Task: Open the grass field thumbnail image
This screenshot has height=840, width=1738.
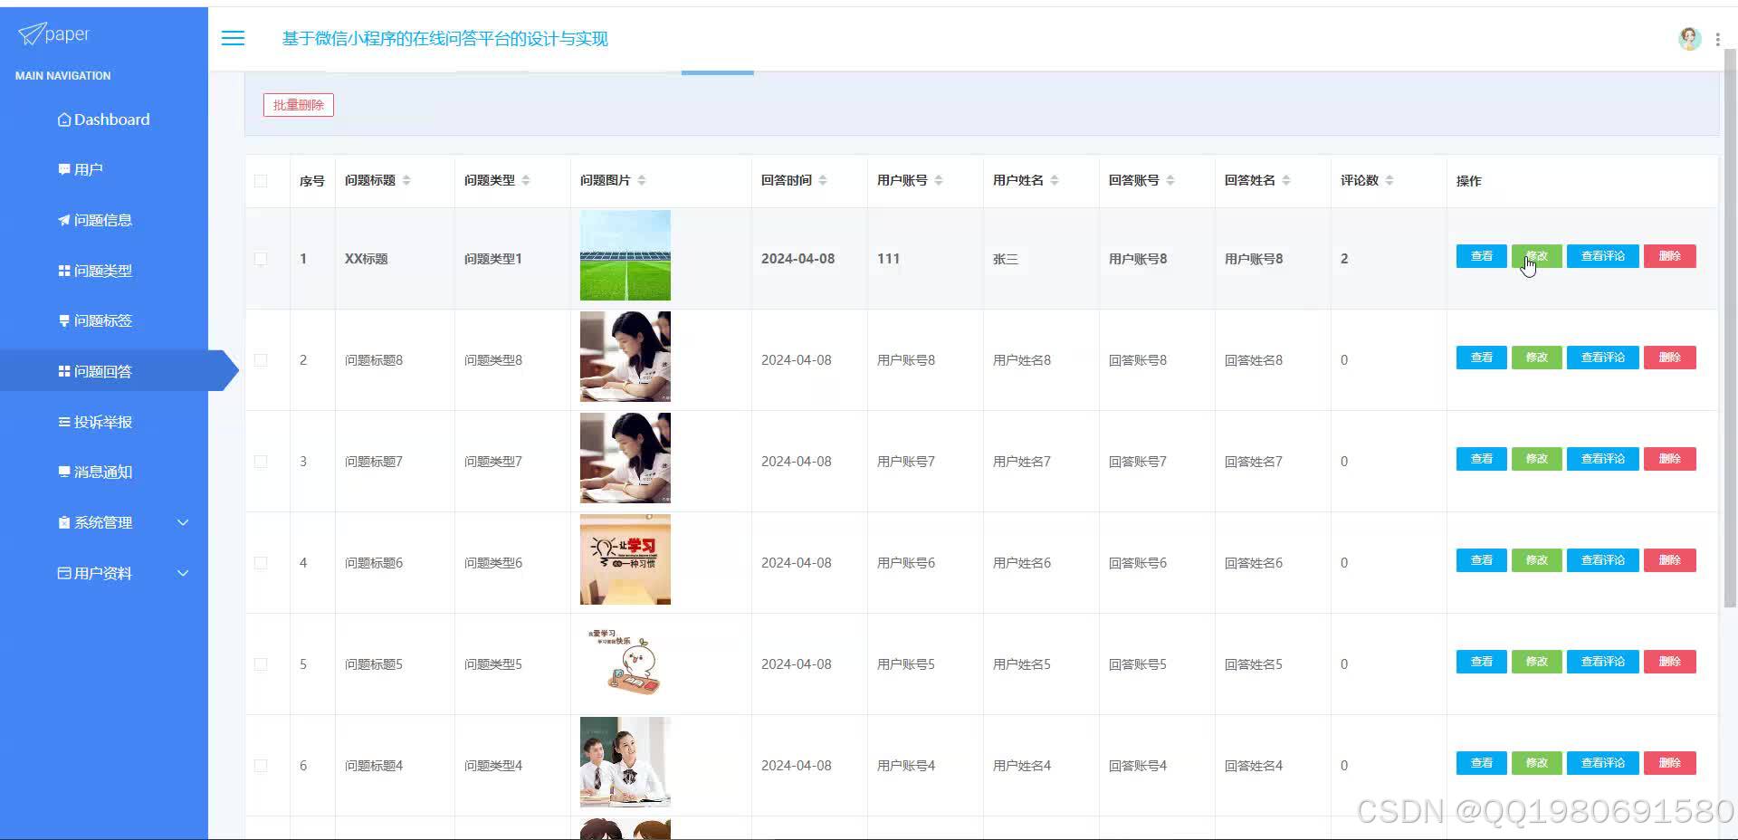Action: click(625, 255)
